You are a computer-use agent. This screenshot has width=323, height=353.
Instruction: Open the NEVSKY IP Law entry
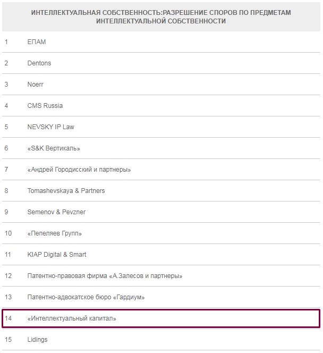point(52,127)
